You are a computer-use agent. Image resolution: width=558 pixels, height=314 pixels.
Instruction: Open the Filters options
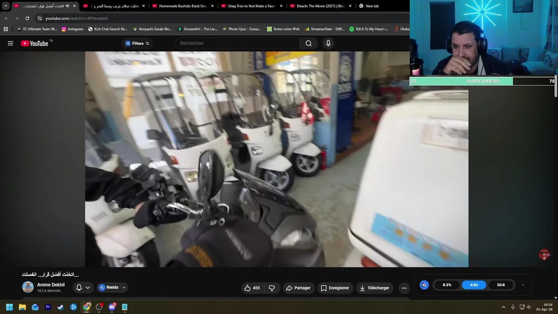137,43
